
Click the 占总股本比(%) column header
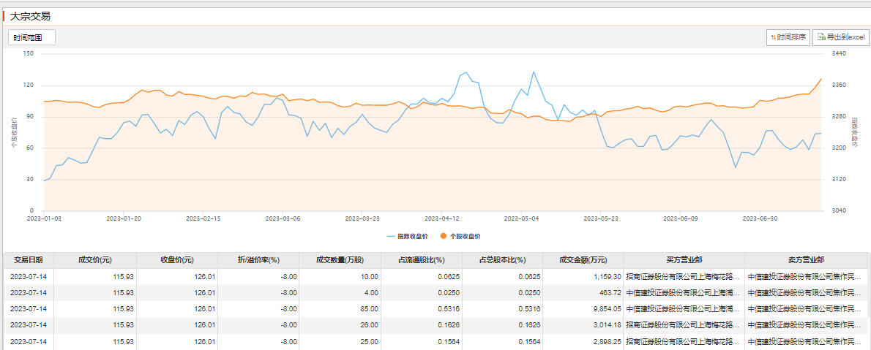click(503, 260)
